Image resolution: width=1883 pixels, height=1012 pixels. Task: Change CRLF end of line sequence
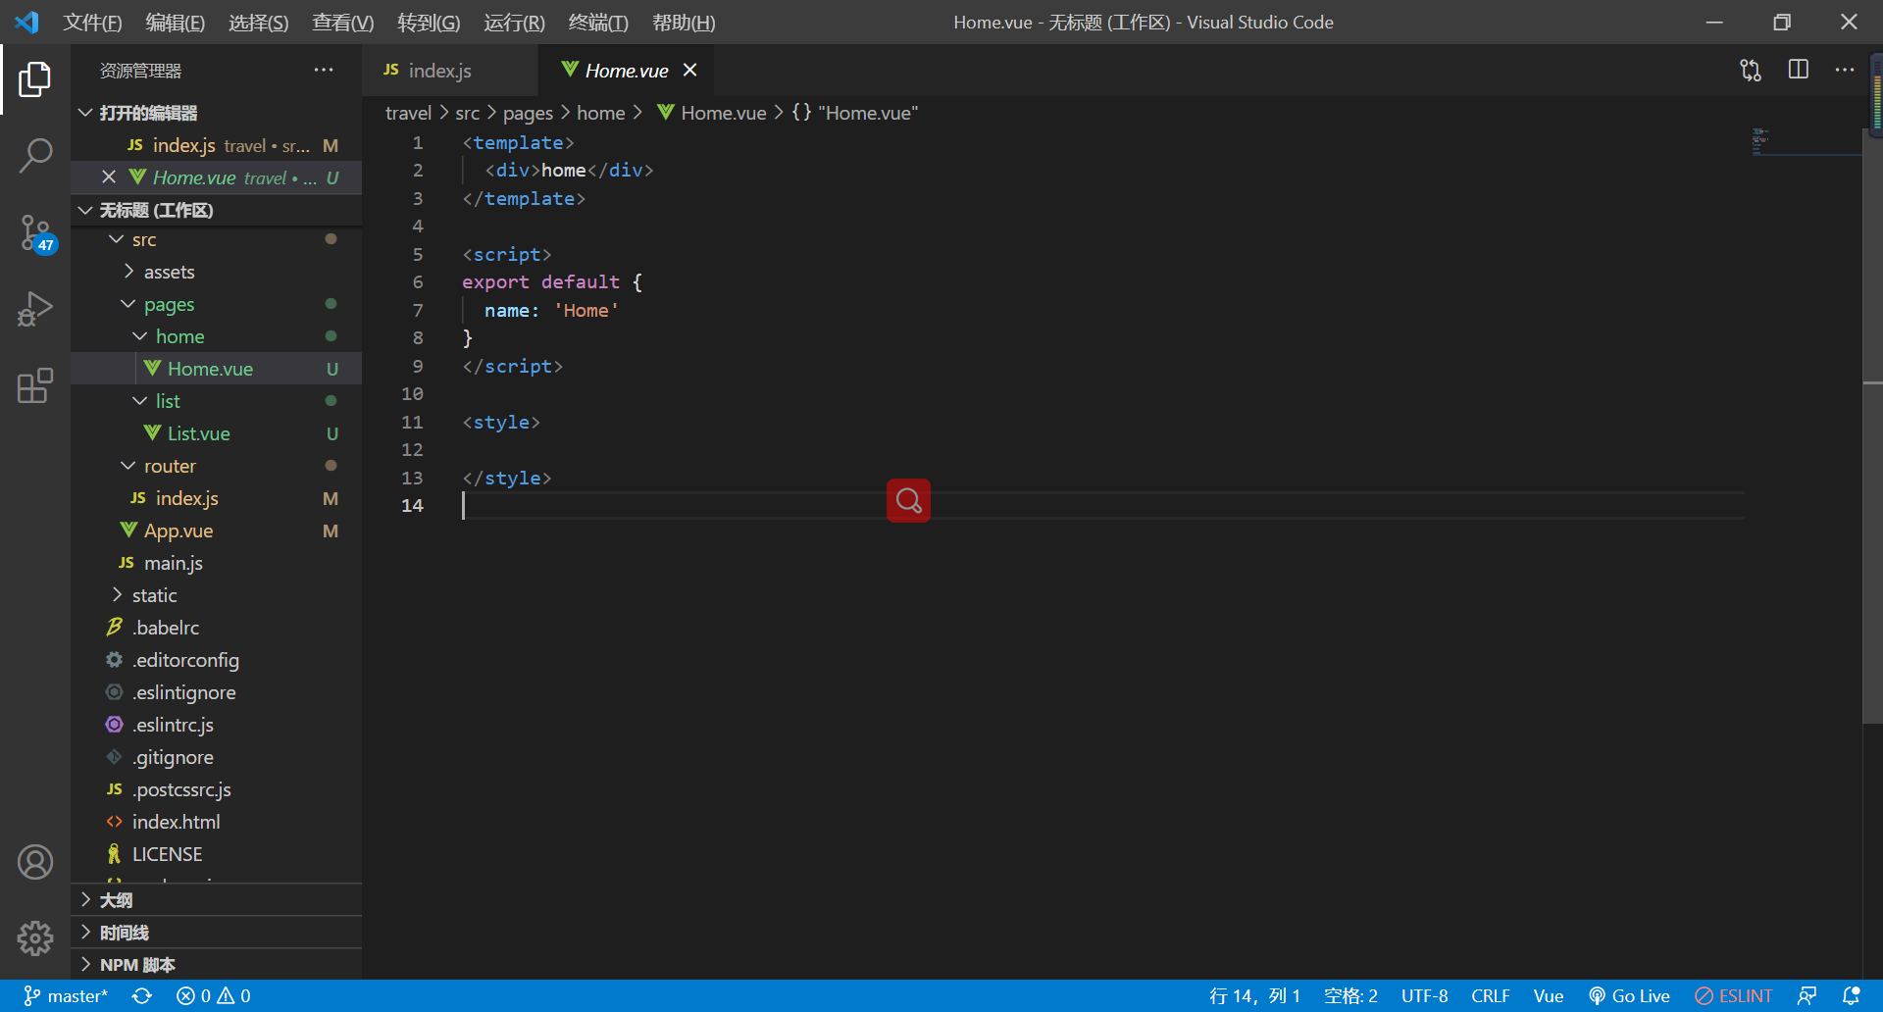pos(1490,996)
